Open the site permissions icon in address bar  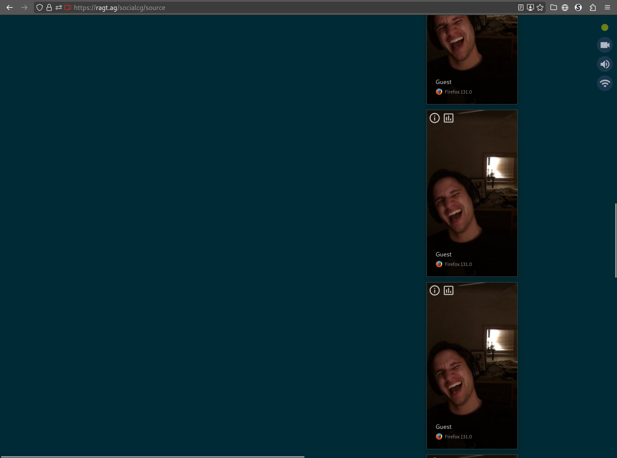[x=59, y=7]
